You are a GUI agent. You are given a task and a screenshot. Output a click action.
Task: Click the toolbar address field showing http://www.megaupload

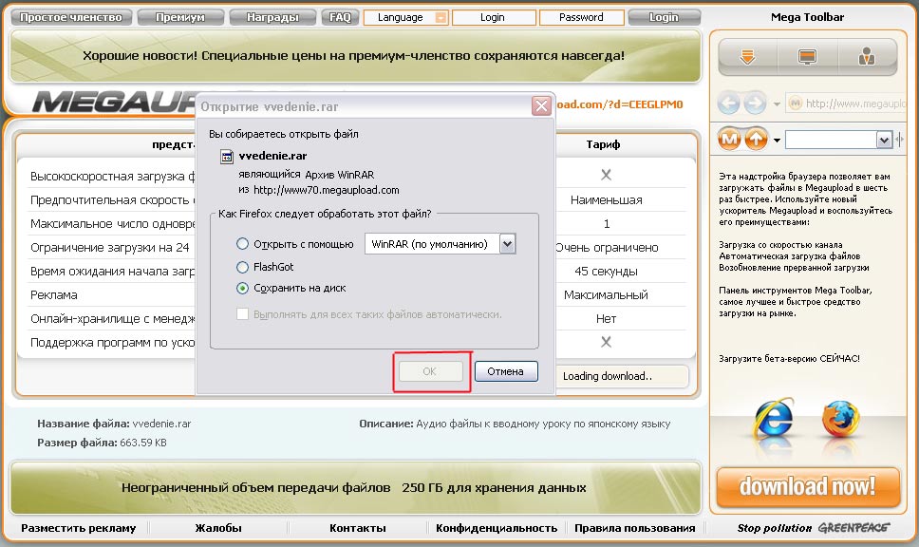point(846,104)
